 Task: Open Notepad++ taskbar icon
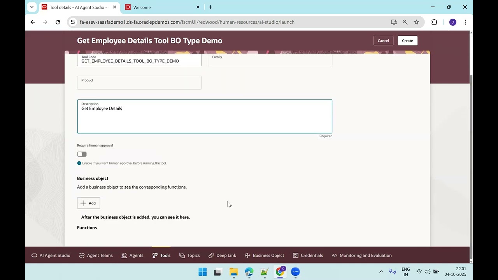pyautogui.click(x=265, y=272)
